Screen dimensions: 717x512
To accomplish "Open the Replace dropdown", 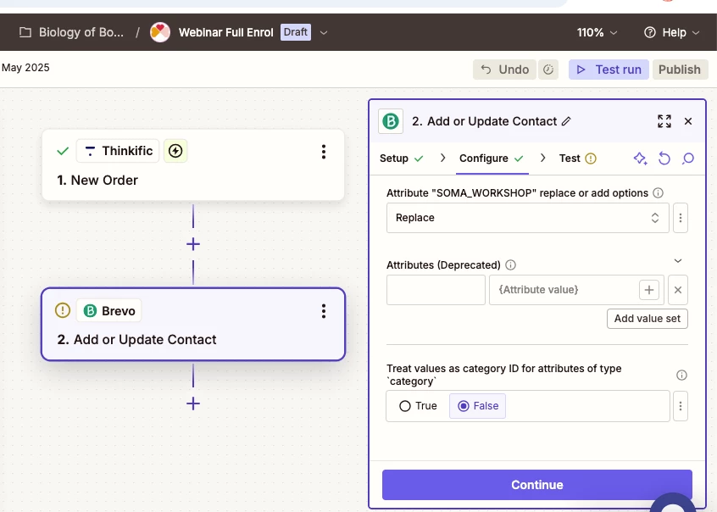I will (528, 218).
